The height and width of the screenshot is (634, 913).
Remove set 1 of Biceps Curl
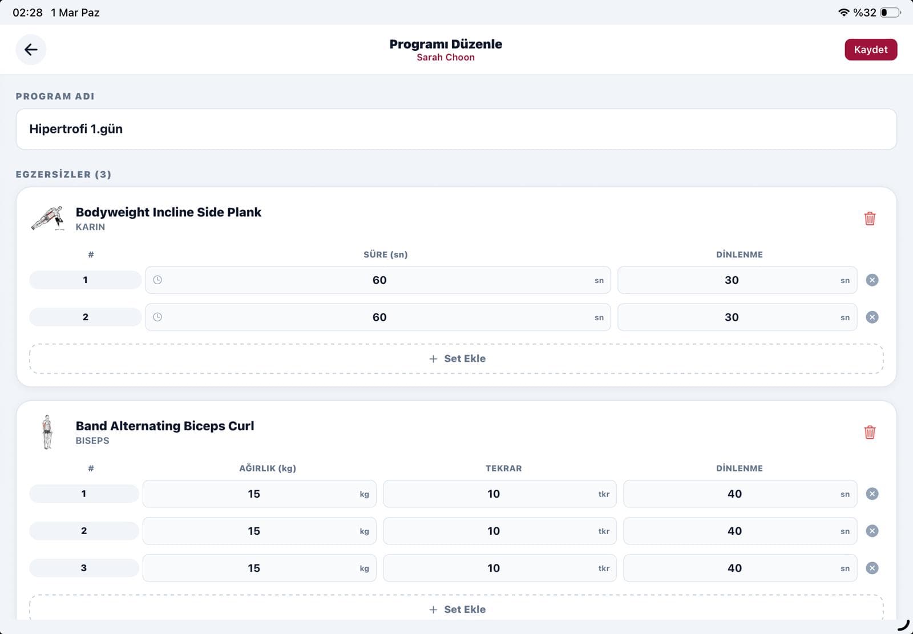872,494
